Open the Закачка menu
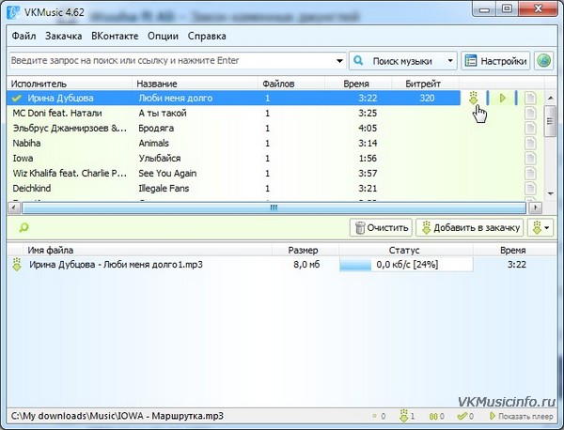This screenshot has height=430, width=564. (63, 36)
